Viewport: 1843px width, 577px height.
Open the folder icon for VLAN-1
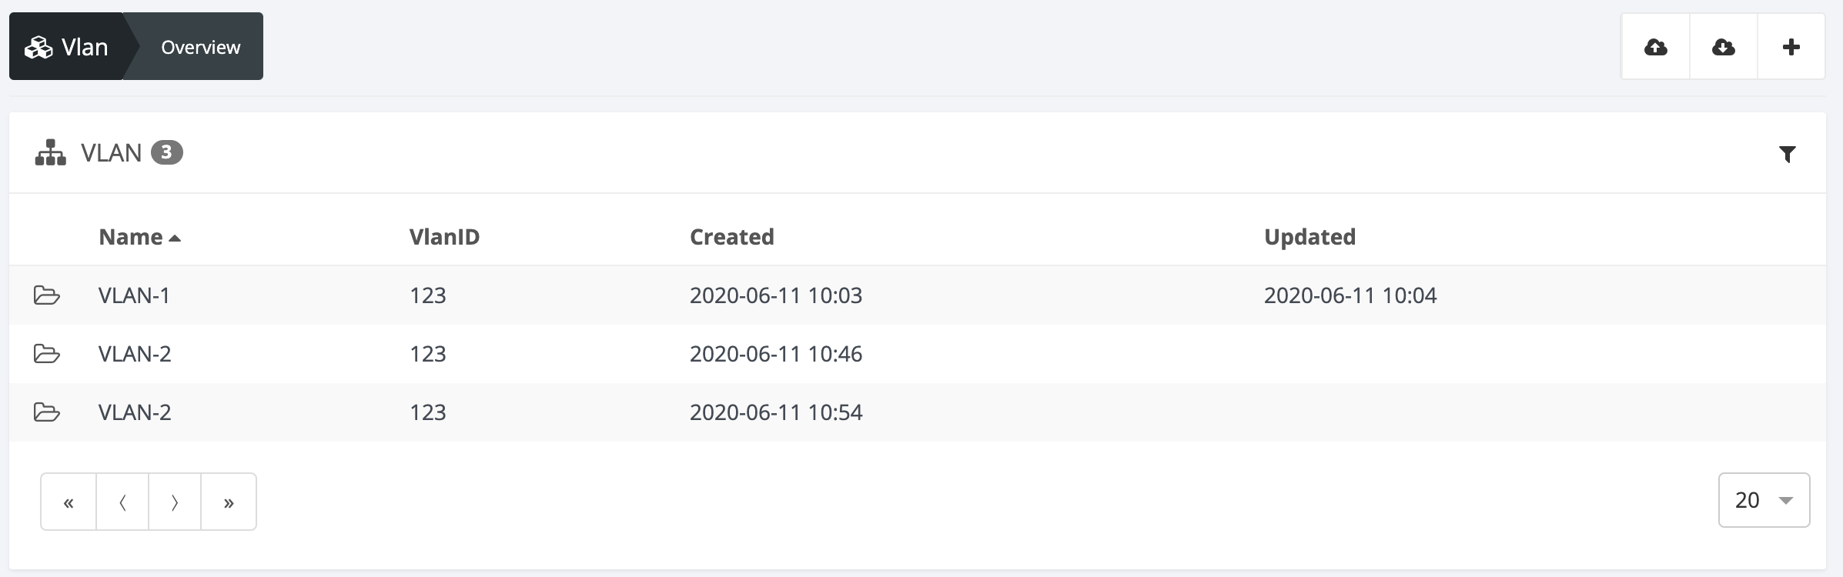(48, 295)
